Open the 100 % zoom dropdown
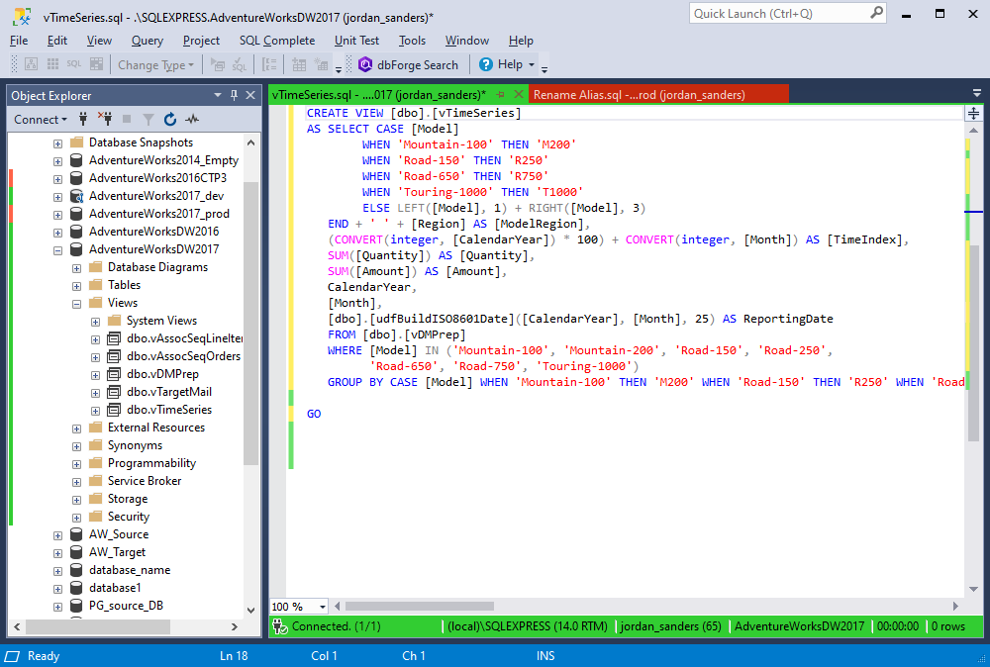The height and width of the screenshot is (667, 990). tap(323, 607)
